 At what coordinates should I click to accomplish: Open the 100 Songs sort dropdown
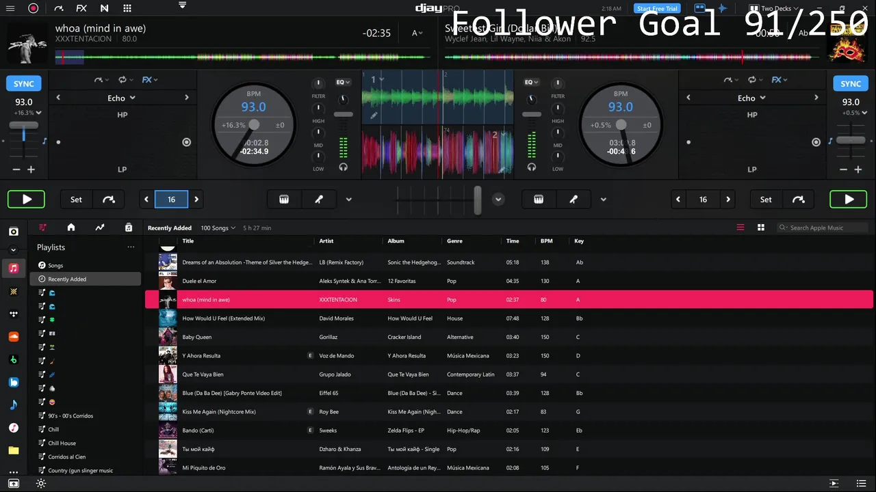pyautogui.click(x=218, y=228)
